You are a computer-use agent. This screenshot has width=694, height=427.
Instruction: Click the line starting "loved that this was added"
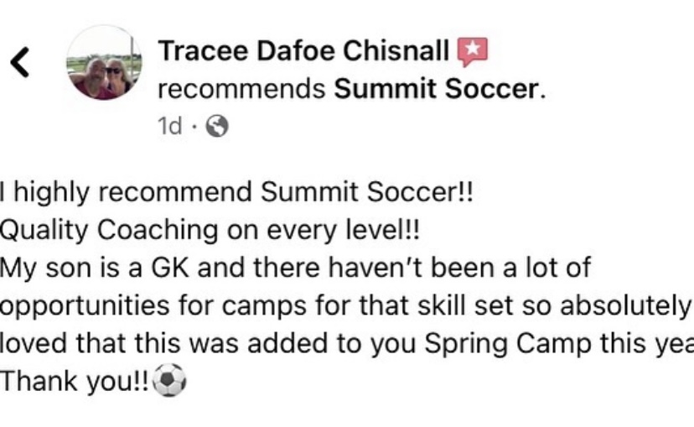(346, 344)
